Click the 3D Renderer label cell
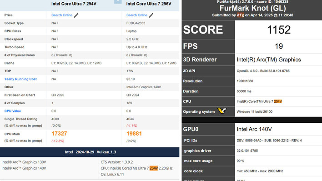Screen dimensions: 322x181 208,60
